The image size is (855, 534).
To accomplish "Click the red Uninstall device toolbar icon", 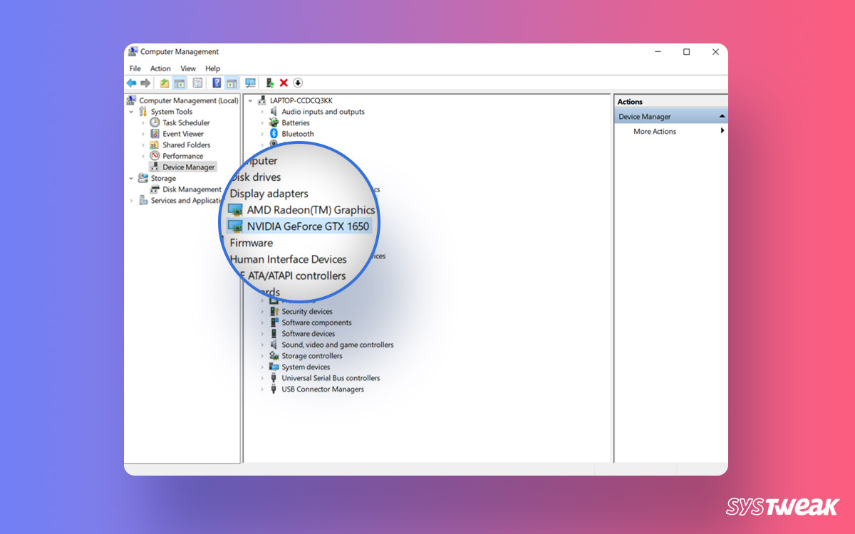I will pos(284,83).
